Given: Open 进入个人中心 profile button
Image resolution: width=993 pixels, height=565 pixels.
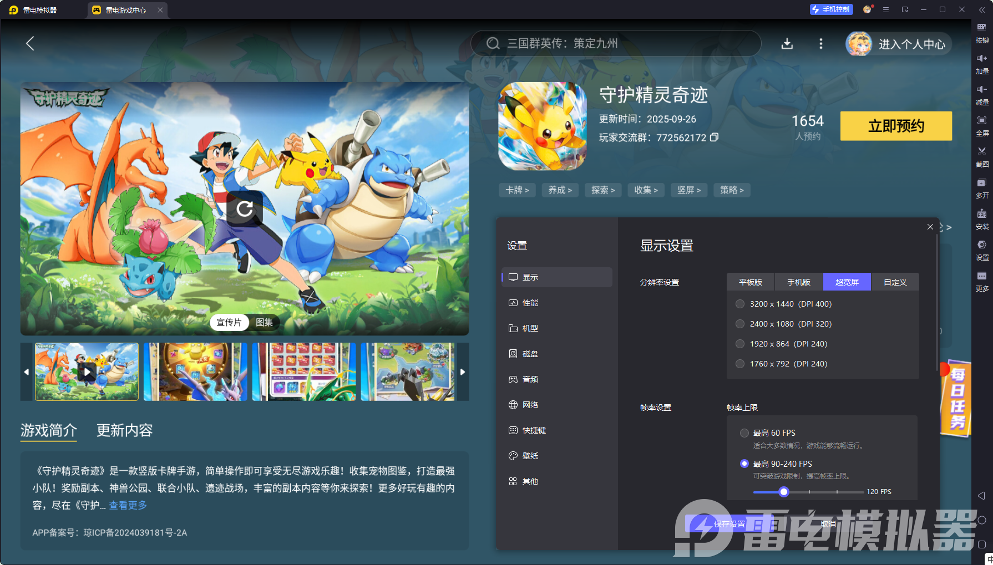Looking at the screenshot, I should [898, 44].
